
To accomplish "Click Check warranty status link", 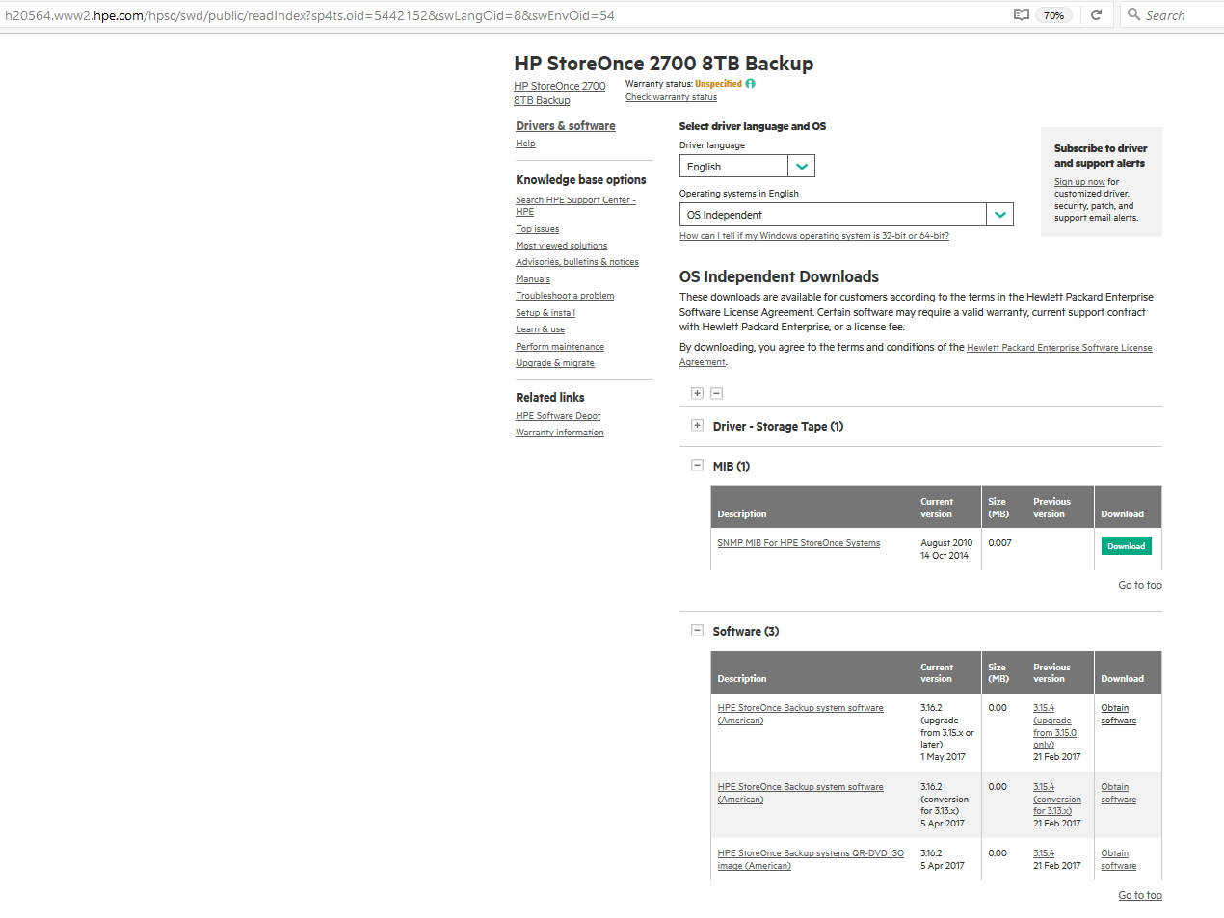I will [x=671, y=97].
